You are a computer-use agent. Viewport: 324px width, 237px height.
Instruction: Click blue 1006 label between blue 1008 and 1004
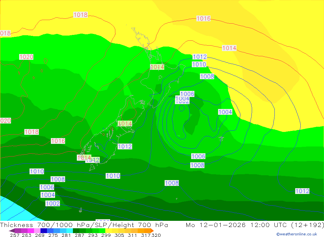coord(47,187)
